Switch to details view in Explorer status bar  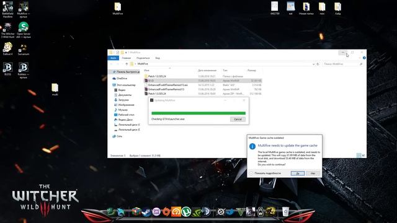pos(359,155)
